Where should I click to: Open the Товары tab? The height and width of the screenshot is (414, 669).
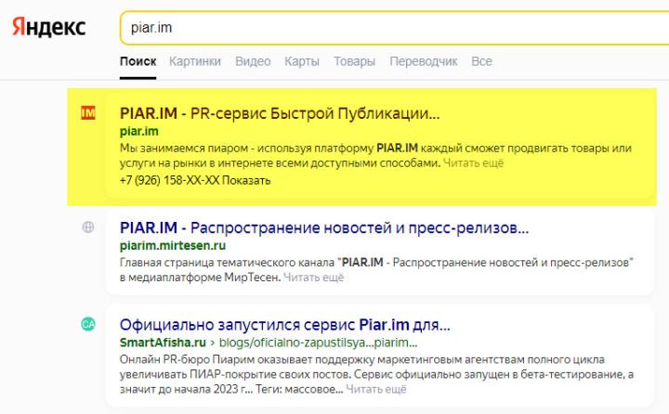point(355,61)
